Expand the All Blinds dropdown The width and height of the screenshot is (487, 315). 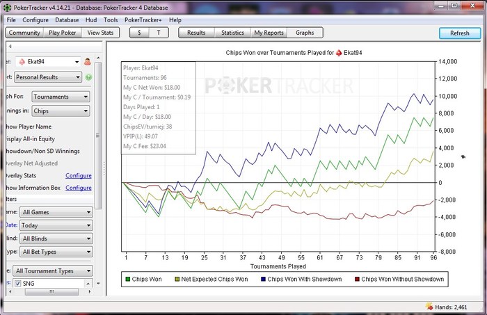pos(56,239)
